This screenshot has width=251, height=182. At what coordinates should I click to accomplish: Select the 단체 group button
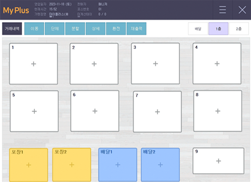coord(55,29)
